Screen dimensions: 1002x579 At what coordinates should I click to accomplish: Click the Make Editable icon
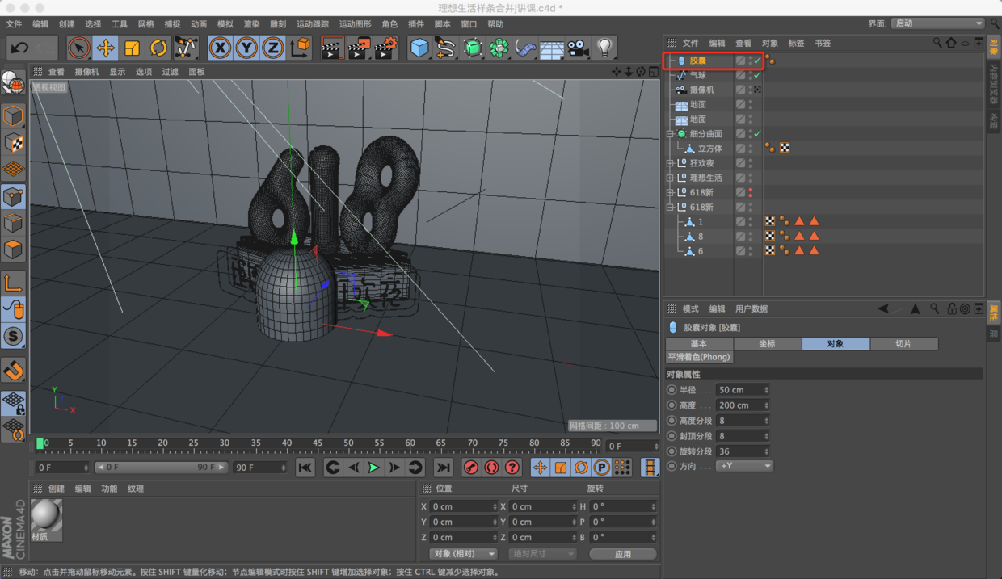(x=13, y=83)
